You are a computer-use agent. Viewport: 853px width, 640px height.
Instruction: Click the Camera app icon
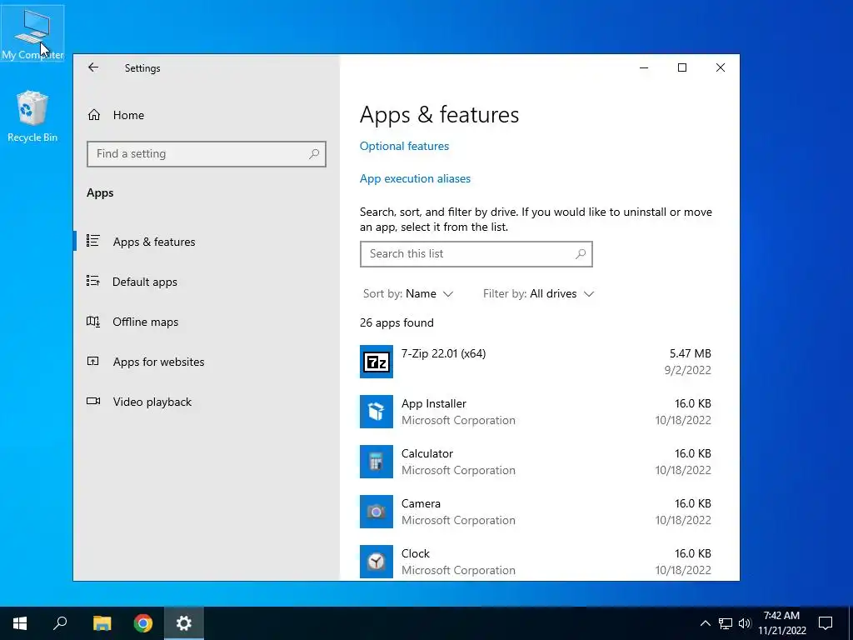pos(377,512)
